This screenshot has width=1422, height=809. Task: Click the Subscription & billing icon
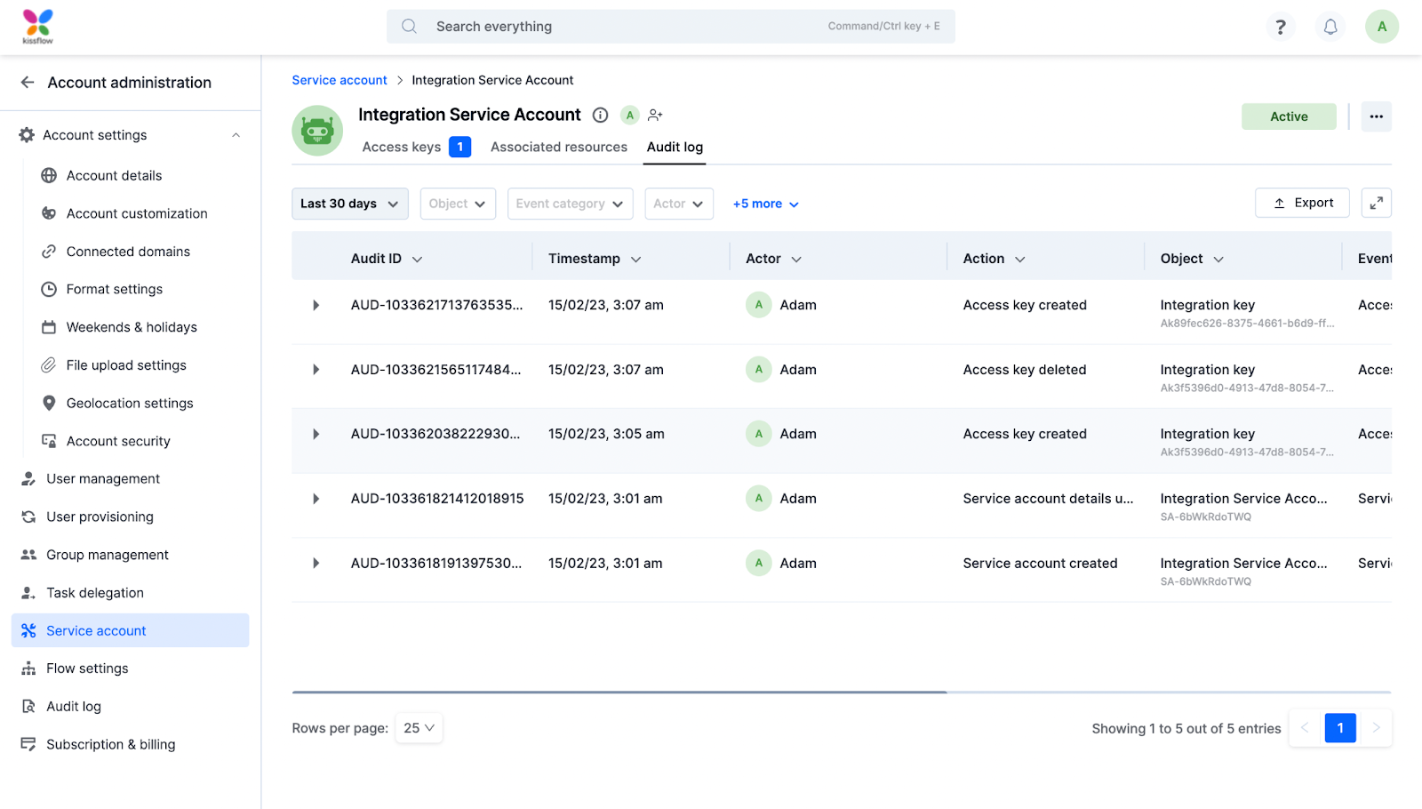pos(28,744)
